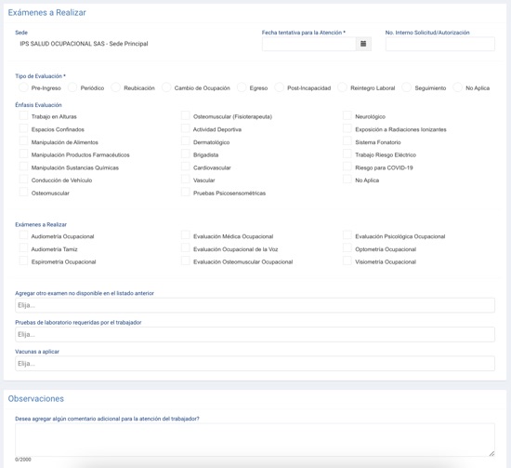Viewport: 511px width, 468px height.
Task: Open Pruebas de laboratorio requeridas dropdown
Action: (255, 334)
